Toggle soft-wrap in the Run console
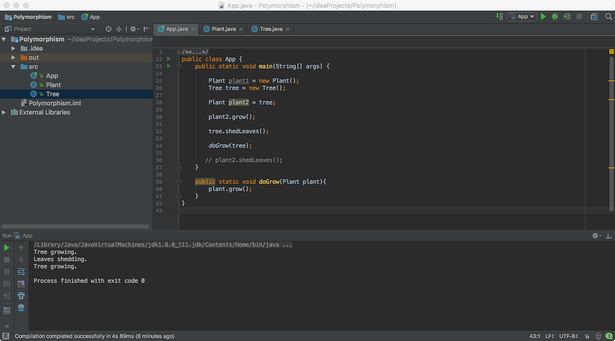This screenshot has height=341, width=615. pos(20,271)
